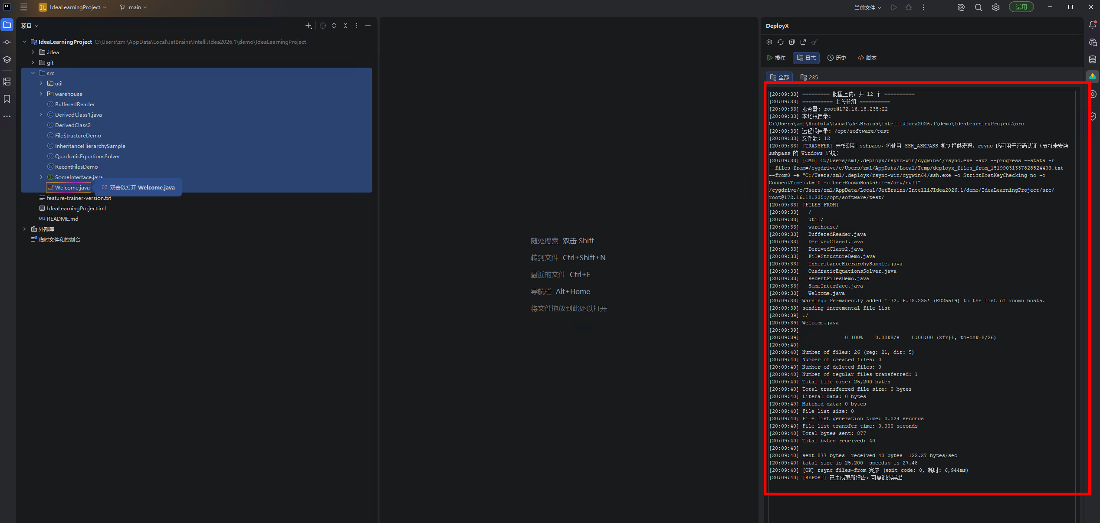Viewport: 1100px width, 523px height.
Task: Click the export log icon in DeployX
Action: tap(803, 42)
